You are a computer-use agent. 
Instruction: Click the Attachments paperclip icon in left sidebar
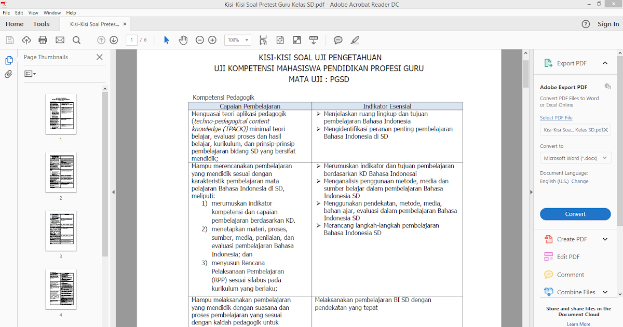(9, 74)
